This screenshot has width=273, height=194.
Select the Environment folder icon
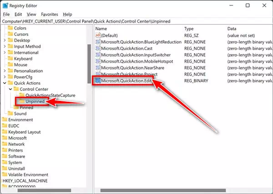pos(5,119)
